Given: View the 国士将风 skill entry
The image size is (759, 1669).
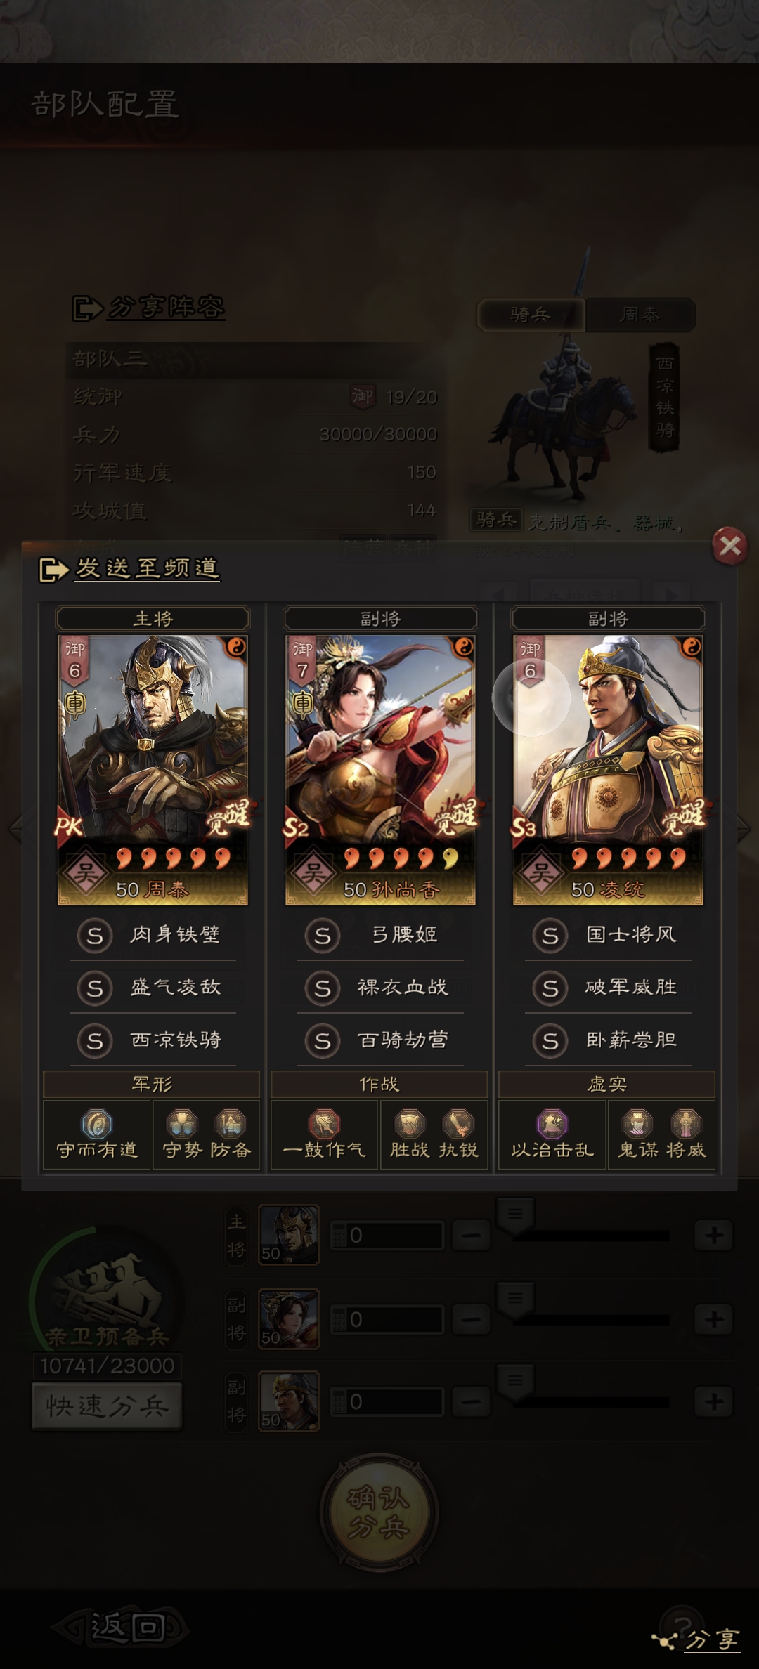Looking at the screenshot, I should [x=608, y=935].
